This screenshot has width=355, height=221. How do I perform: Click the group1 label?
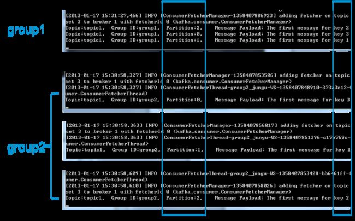(x=26, y=31)
